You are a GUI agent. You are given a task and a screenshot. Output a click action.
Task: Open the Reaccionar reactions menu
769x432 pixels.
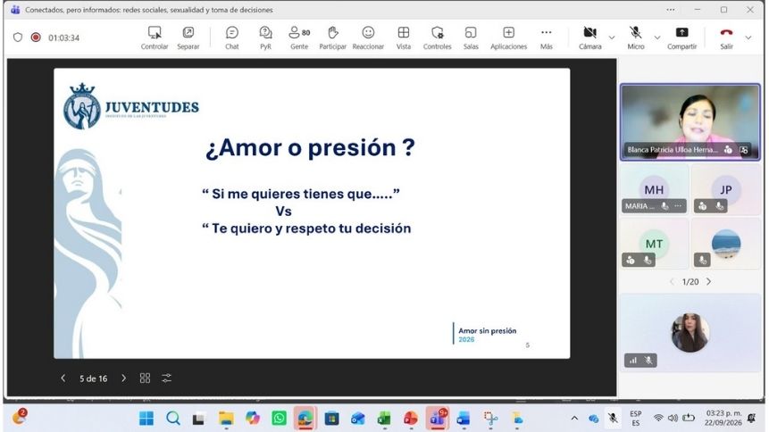[368, 37]
